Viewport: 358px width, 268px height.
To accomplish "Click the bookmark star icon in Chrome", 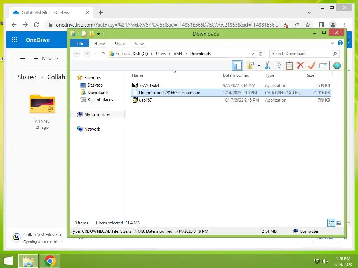I will click(308, 25).
